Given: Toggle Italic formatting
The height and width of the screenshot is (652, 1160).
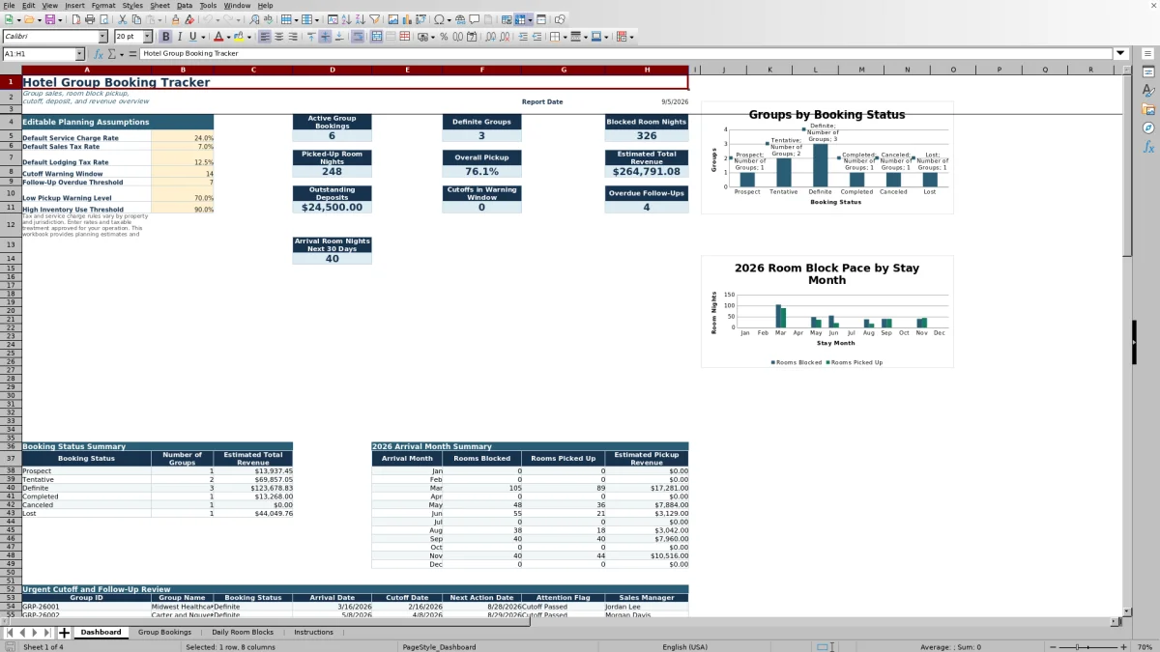Looking at the screenshot, I should coord(180,37).
